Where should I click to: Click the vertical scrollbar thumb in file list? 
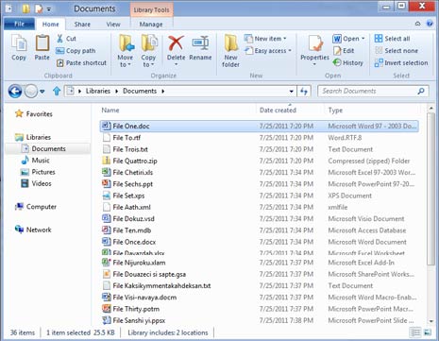(x=431, y=188)
